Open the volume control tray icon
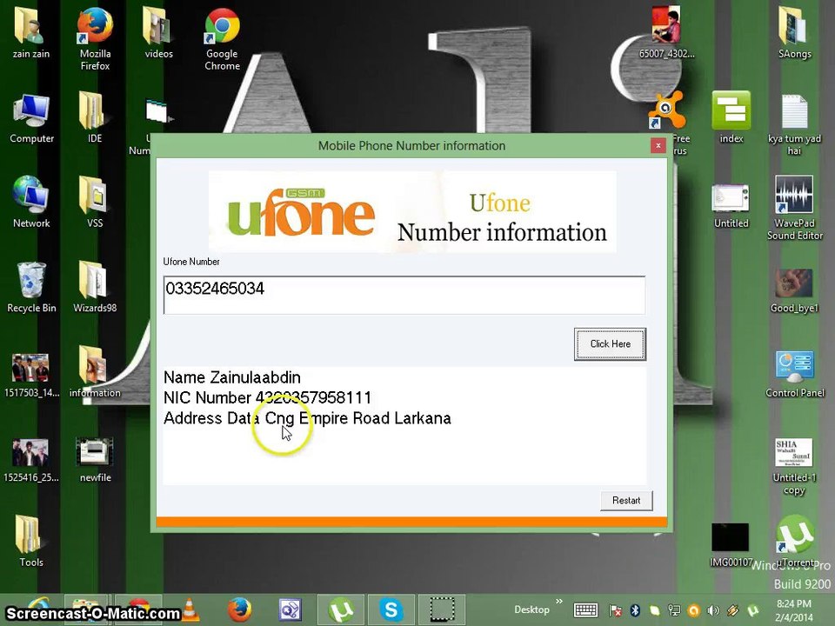This screenshot has width=835, height=626. [713, 610]
